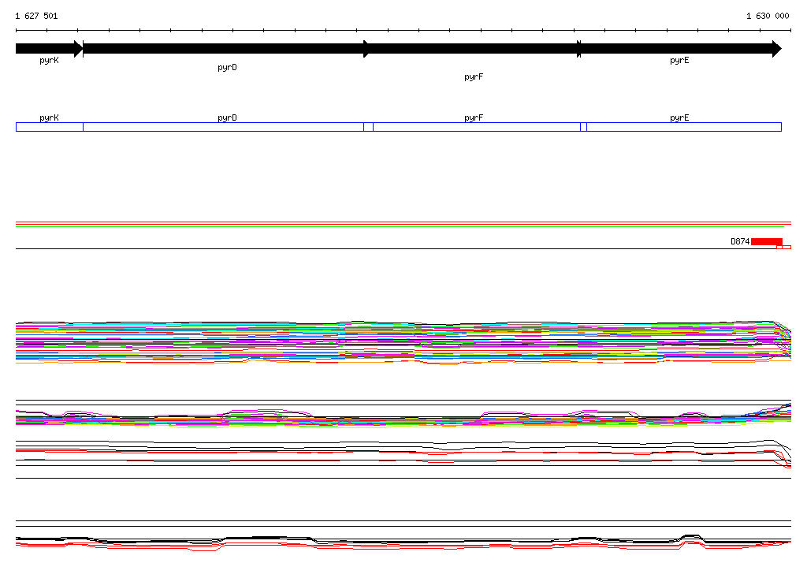Select the blue outlined pyrE box
Viewport: 807px width, 563px height.
tap(684, 127)
